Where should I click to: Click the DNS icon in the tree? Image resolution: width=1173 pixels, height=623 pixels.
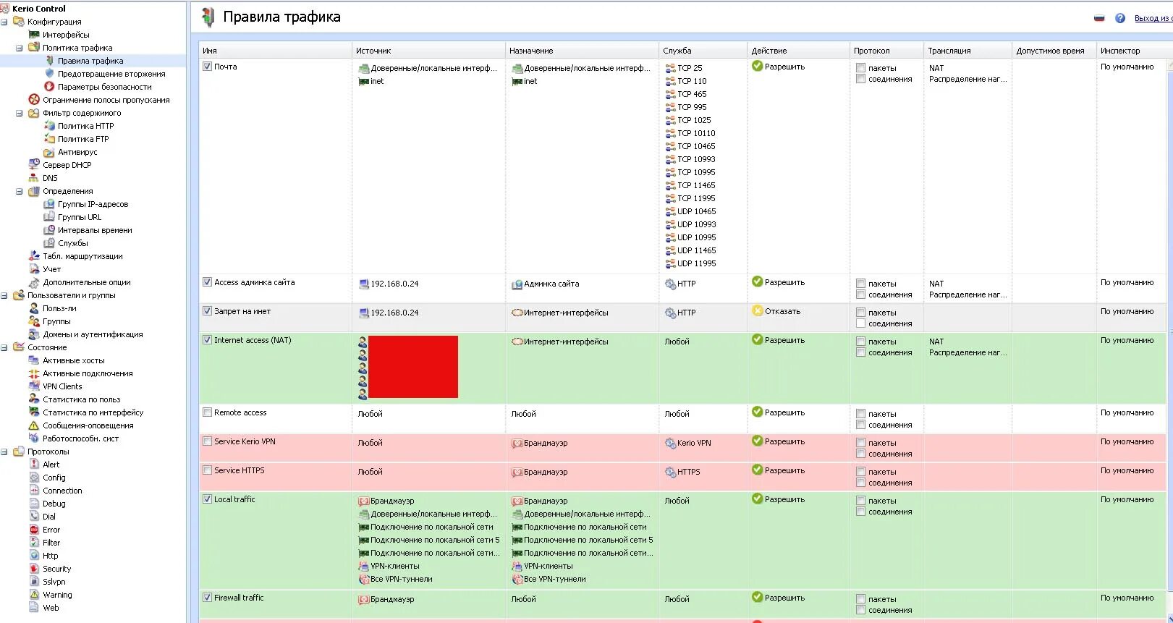(x=34, y=178)
